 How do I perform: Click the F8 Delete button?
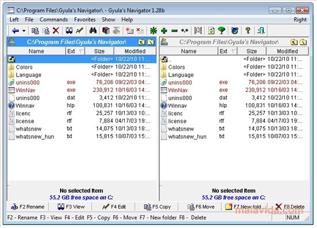pos(290,207)
